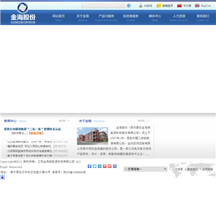Share via the Facebook icon

click(89, 166)
